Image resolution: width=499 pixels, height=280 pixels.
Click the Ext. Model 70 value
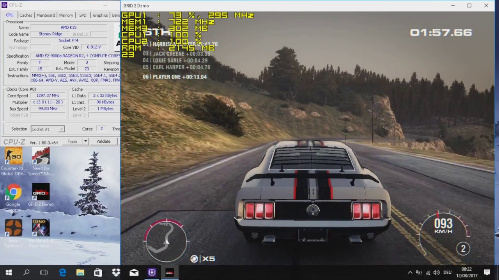[87, 69]
